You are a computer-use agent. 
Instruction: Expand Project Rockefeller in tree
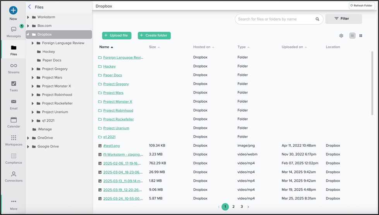33,103
